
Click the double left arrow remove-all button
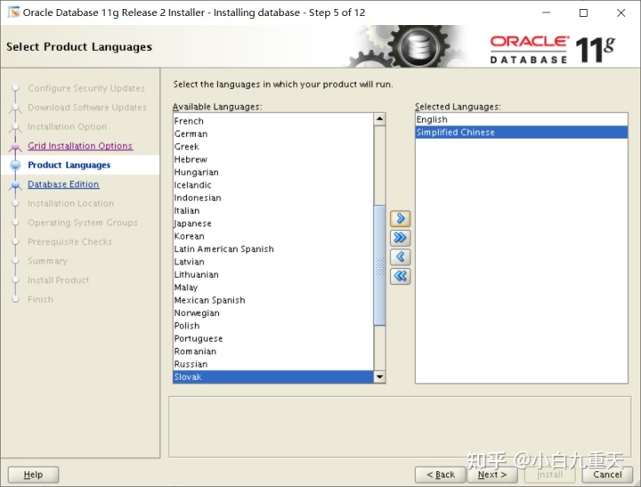pos(401,276)
